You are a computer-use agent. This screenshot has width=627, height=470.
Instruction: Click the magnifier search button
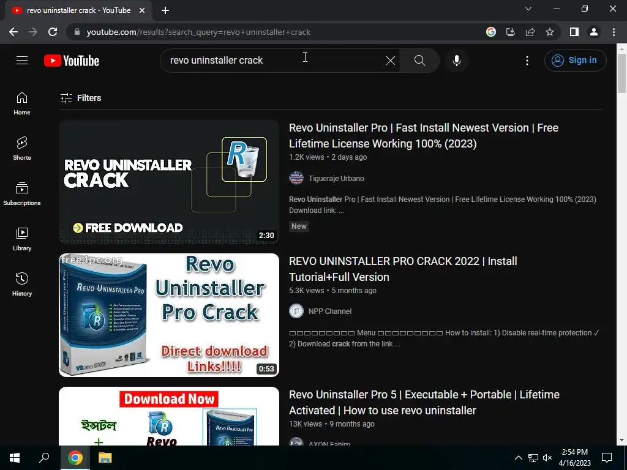[x=420, y=61]
